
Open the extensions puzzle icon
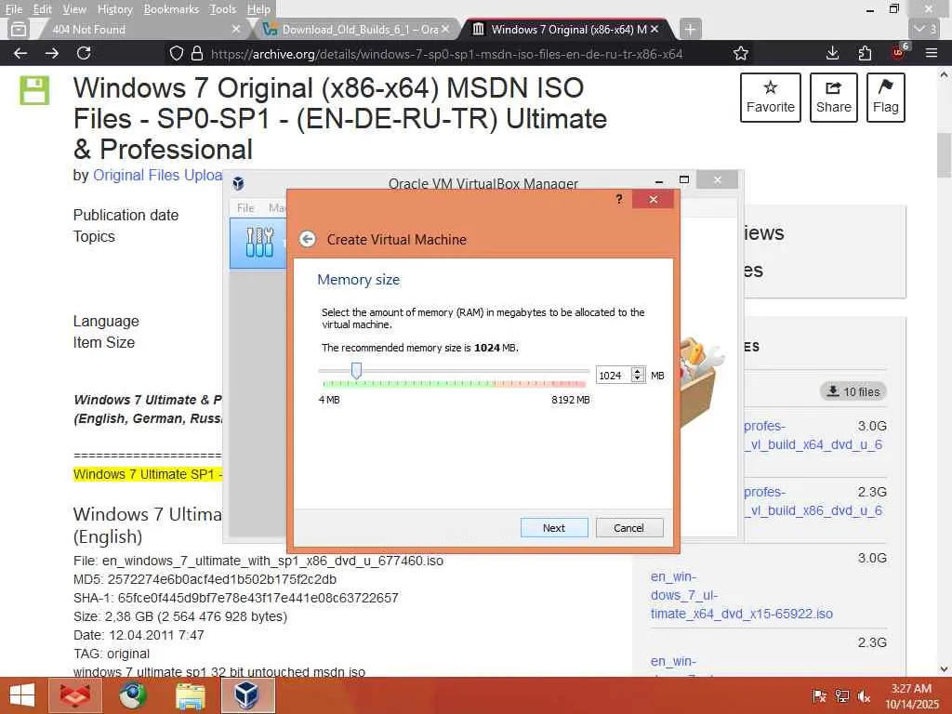(866, 53)
